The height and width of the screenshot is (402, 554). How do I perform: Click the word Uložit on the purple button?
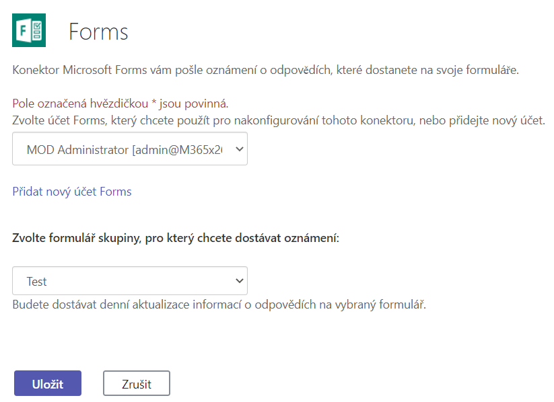[x=48, y=384]
